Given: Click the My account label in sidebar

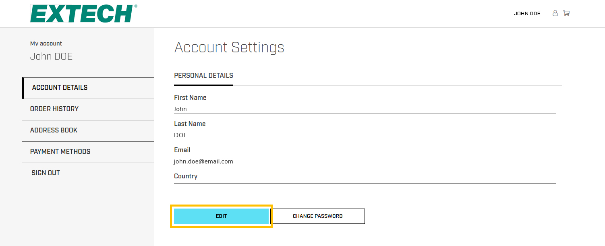Looking at the screenshot, I should [46, 43].
